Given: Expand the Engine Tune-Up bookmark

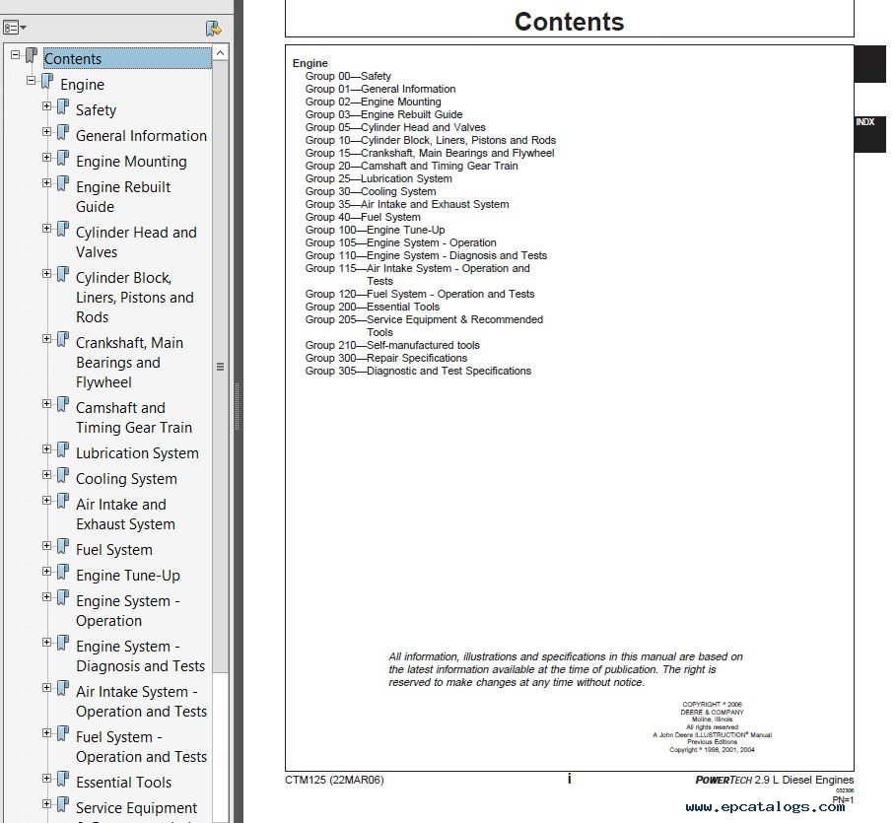Looking at the screenshot, I should 46,572.
